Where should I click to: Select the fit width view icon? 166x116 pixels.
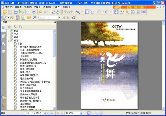point(92,12)
